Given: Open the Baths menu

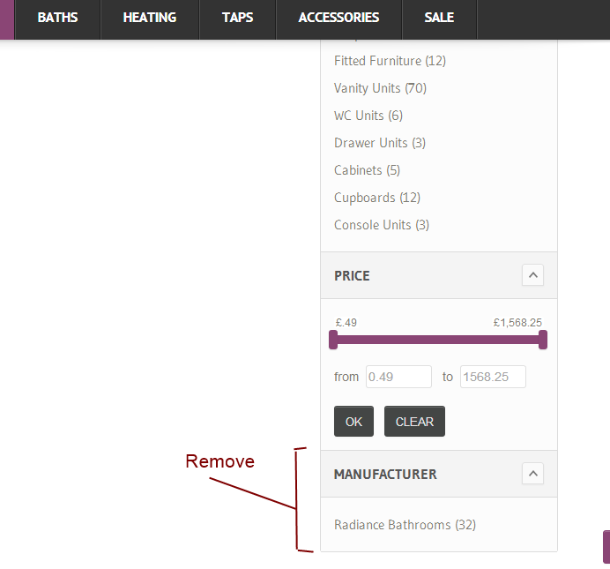Looking at the screenshot, I should tap(57, 18).
